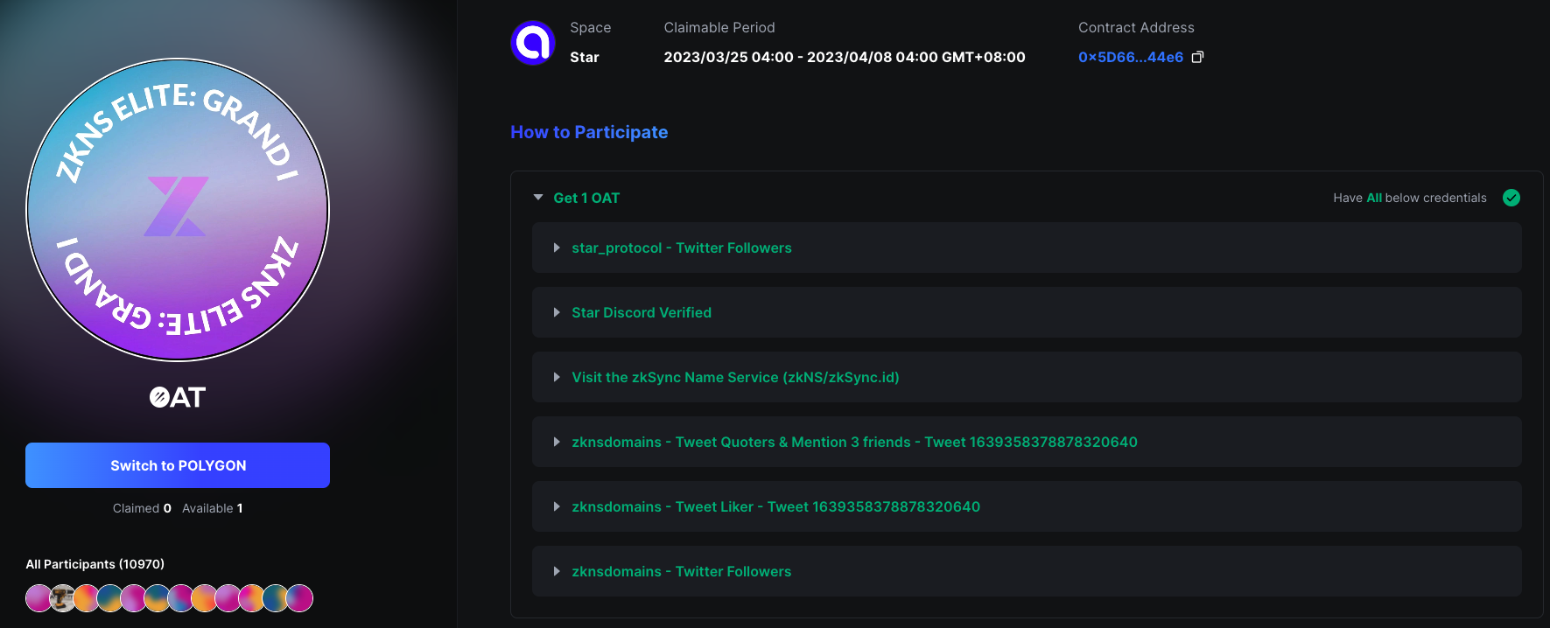Collapse the Get 1 OAT section
This screenshot has height=628, width=1550.
538,198
